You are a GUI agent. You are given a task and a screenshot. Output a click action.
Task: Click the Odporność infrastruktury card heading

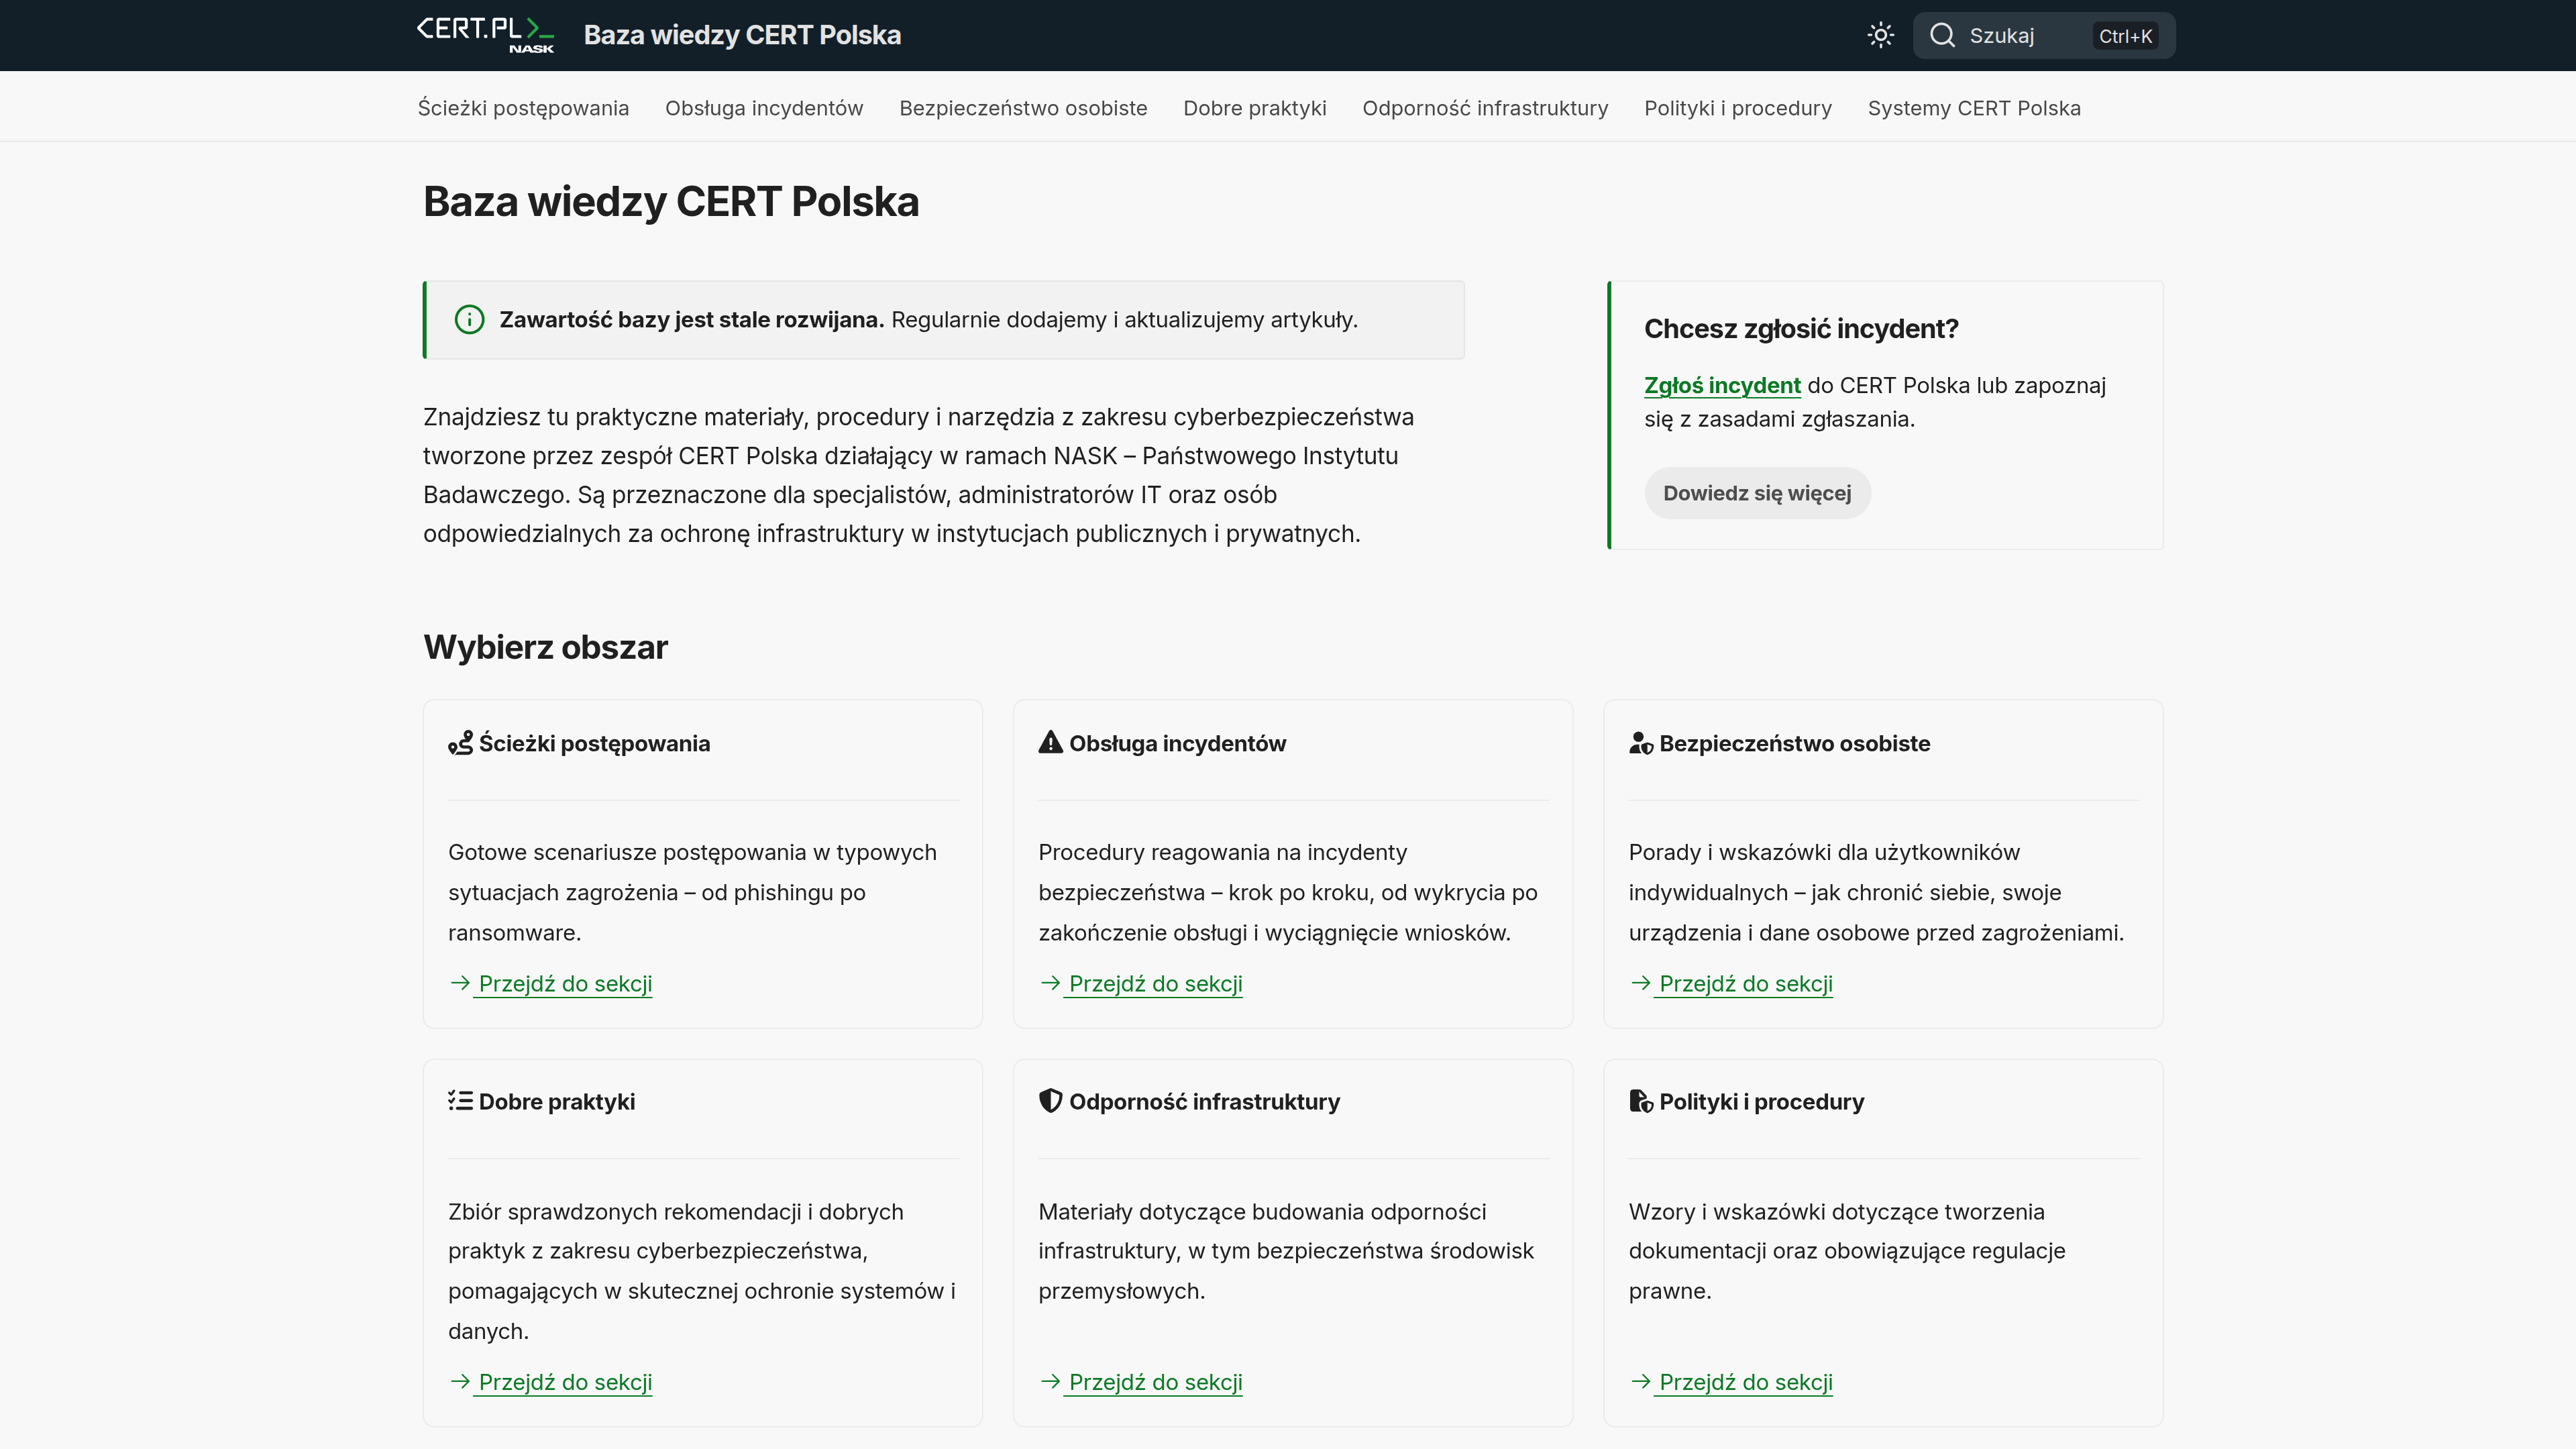coord(1204,1102)
